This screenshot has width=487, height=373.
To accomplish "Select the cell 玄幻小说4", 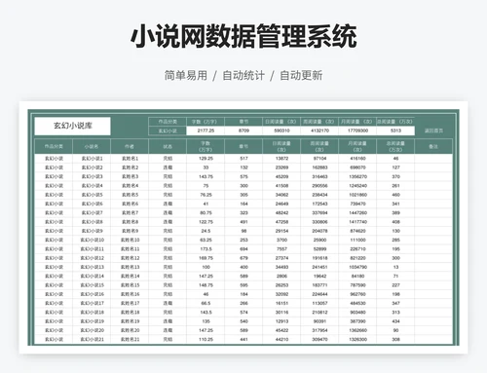I will [x=92, y=186].
